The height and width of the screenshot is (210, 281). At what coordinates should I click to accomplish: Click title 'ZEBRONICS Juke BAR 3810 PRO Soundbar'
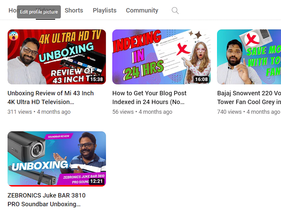click(x=46, y=199)
